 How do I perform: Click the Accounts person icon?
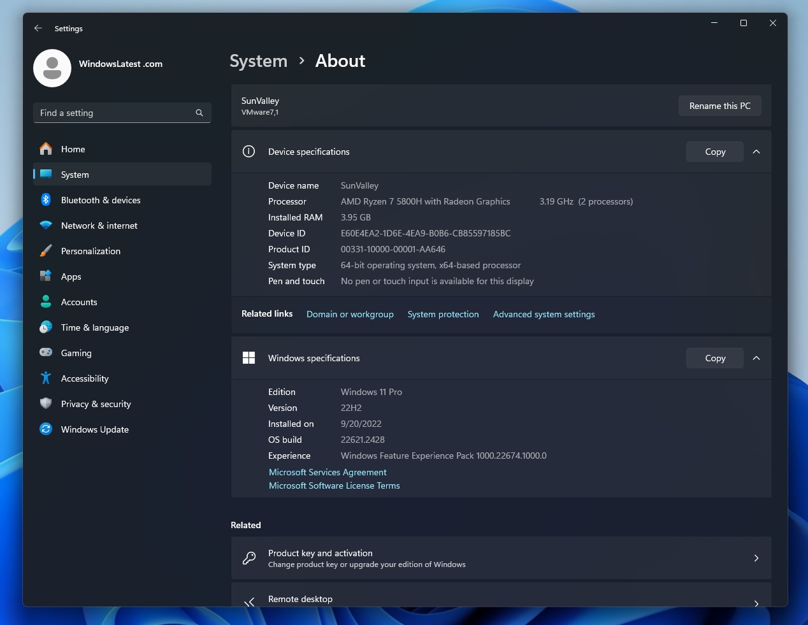coord(46,301)
